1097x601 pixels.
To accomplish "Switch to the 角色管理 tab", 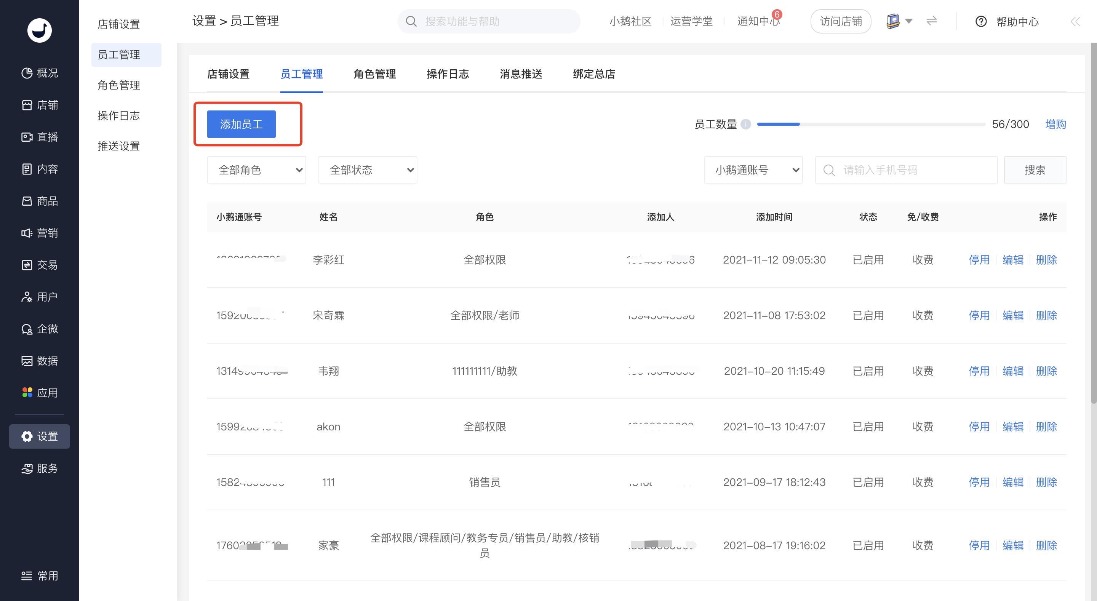I will (x=374, y=74).
